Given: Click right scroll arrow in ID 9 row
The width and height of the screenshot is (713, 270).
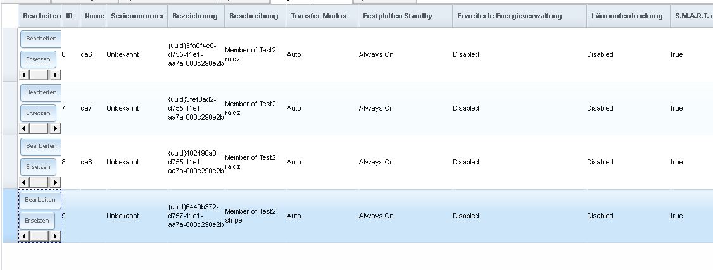Looking at the screenshot, I should click(56, 236).
